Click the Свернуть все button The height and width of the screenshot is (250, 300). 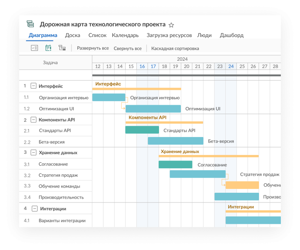point(127,49)
